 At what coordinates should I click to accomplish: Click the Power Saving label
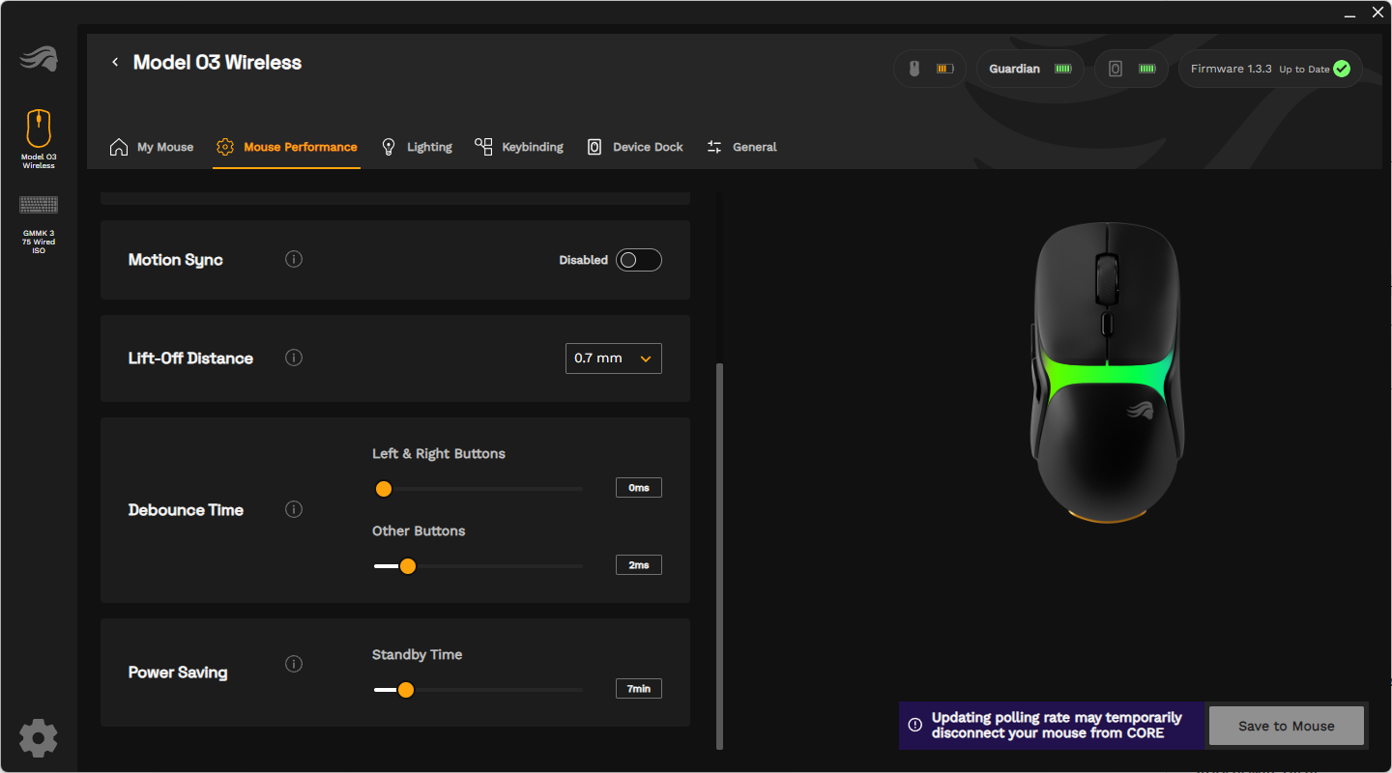click(x=178, y=673)
